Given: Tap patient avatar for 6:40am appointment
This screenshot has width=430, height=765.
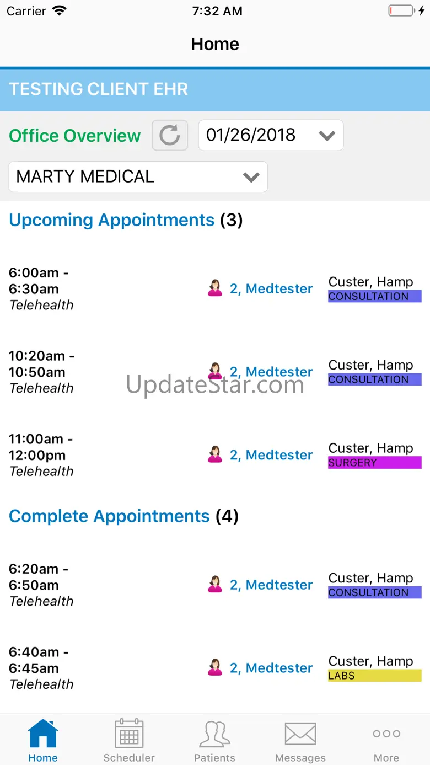Looking at the screenshot, I should pos(215,668).
